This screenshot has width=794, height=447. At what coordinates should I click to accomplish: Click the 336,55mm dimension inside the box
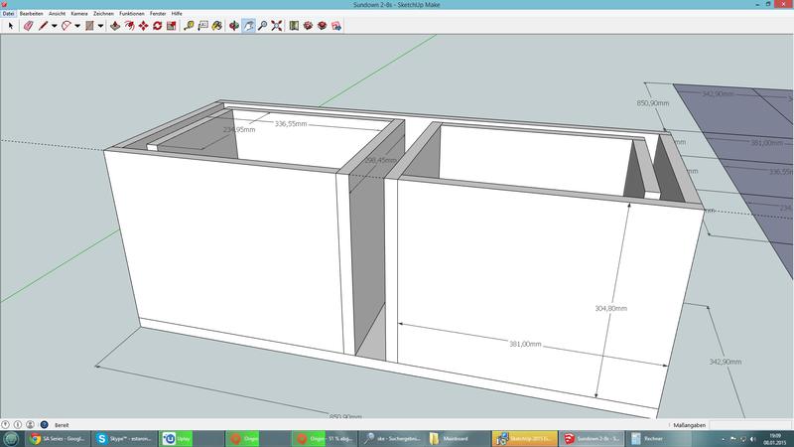(291, 123)
